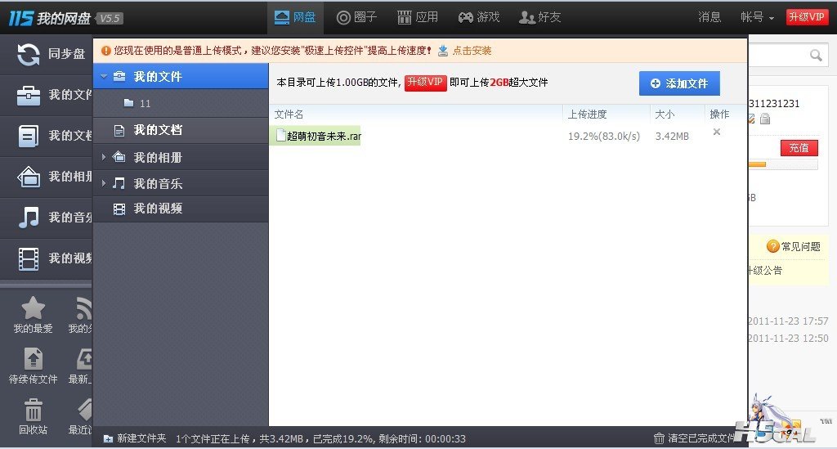This screenshot has width=837, height=449.
Task: Click the search magnifier icon
Action: [815, 55]
